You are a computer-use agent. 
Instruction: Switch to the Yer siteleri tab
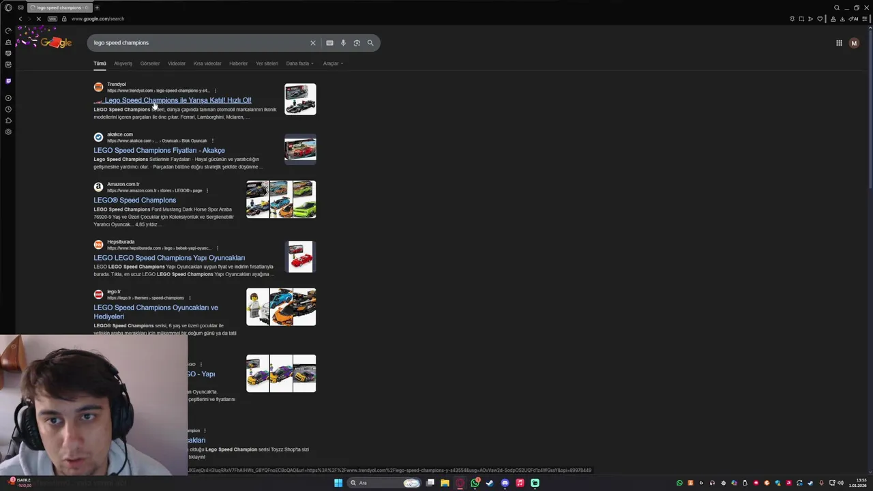click(267, 63)
